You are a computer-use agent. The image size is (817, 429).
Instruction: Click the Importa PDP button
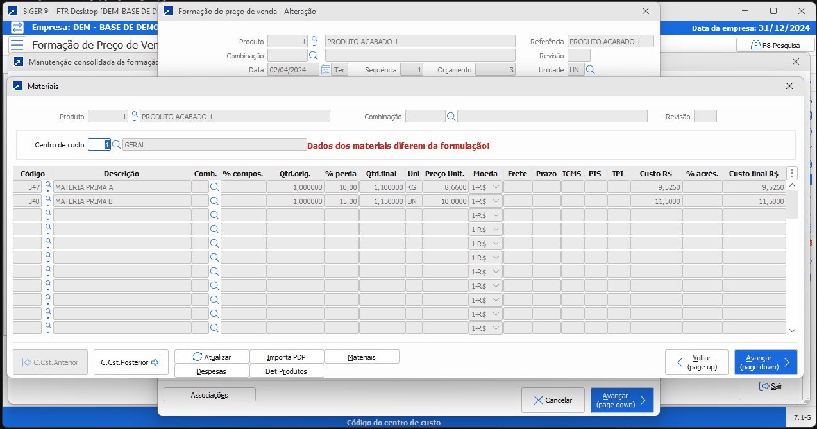click(x=287, y=357)
